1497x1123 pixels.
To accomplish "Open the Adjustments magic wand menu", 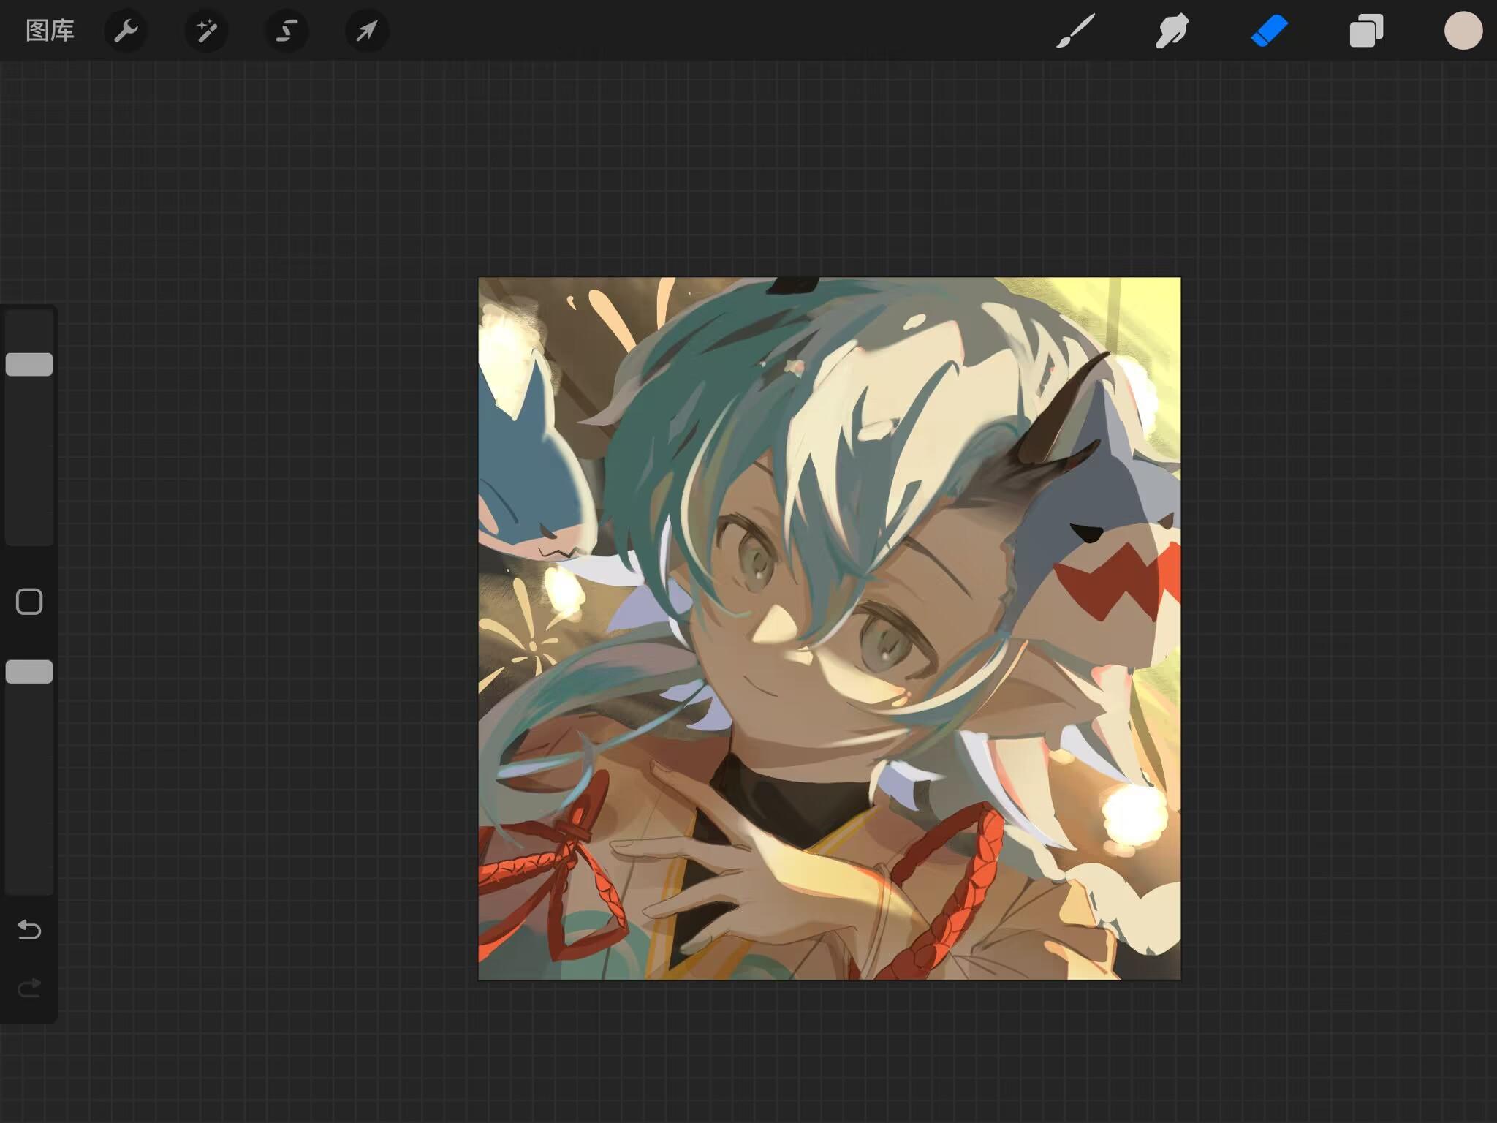I will tap(206, 31).
